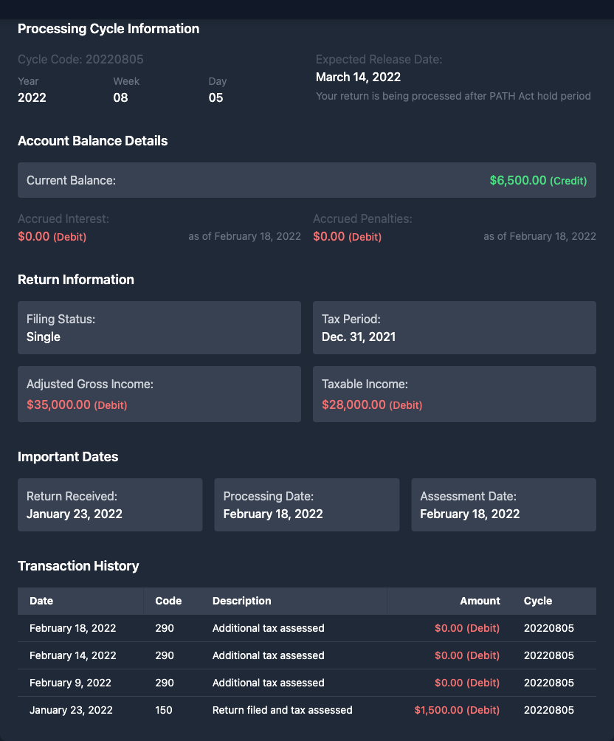Screen dimensions: 614x741
Task: Select the Assessment Date card
Action: pos(503,505)
